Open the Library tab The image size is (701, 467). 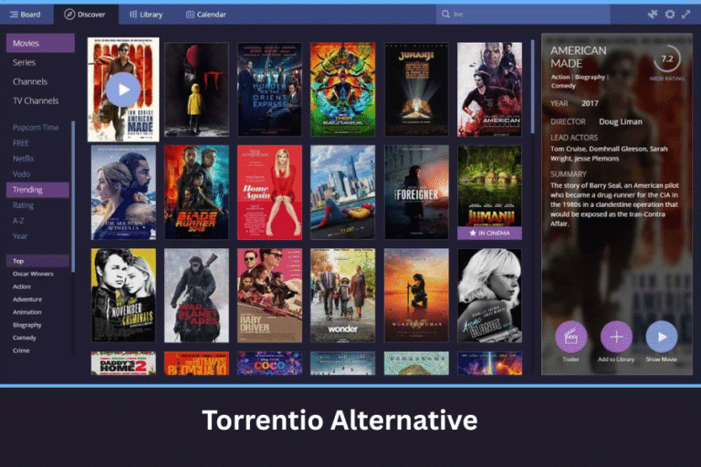pyautogui.click(x=146, y=15)
